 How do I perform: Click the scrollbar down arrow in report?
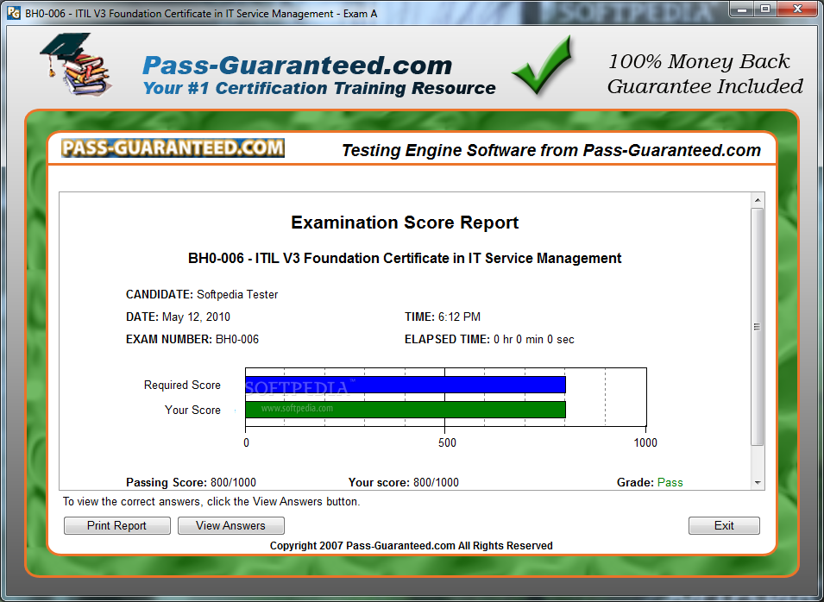[x=758, y=482]
